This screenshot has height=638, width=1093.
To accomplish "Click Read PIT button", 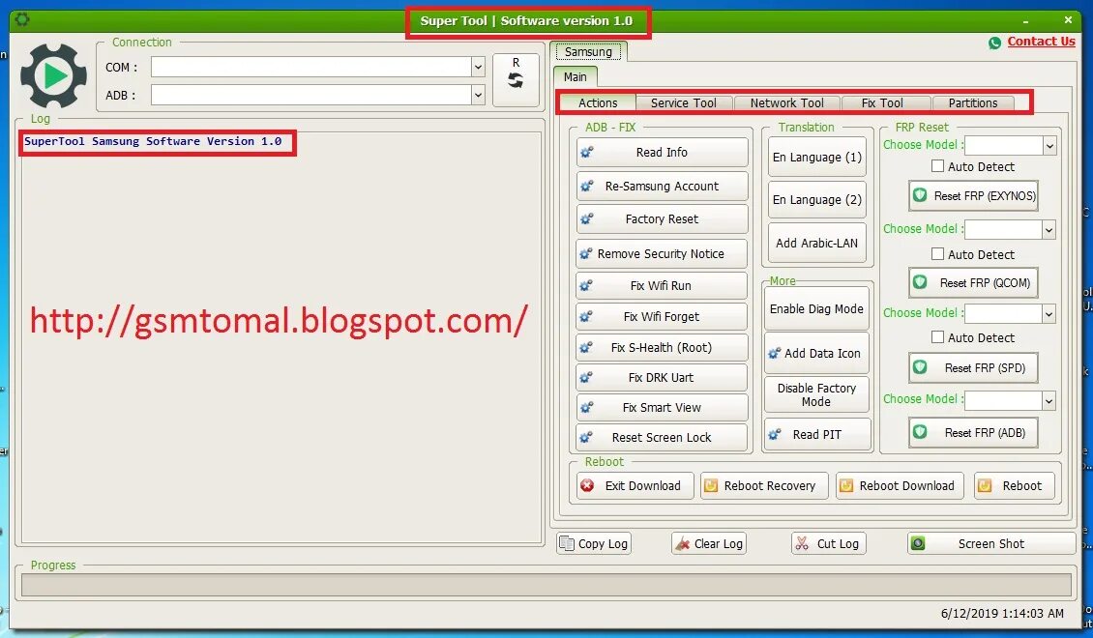I will click(x=817, y=435).
